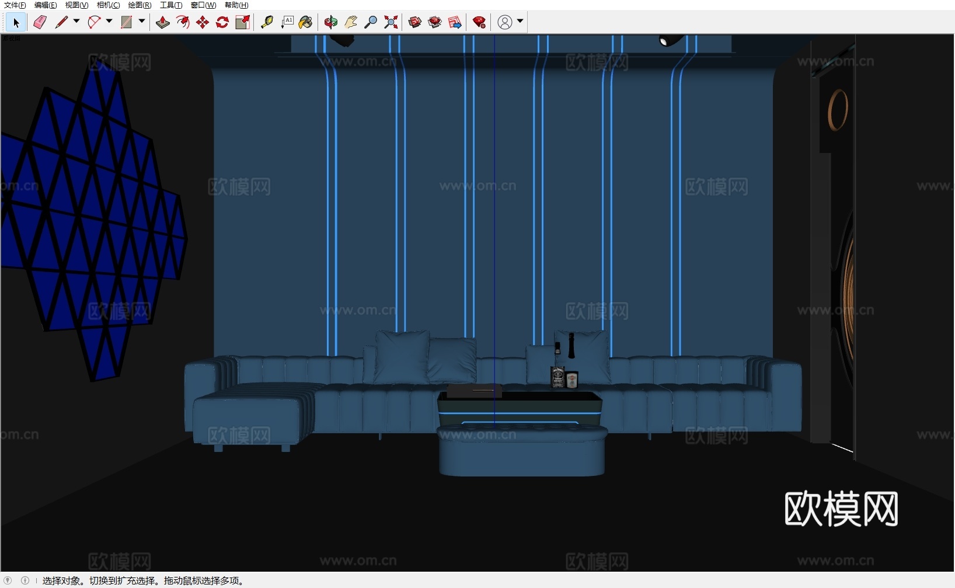This screenshot has width=955, height=588.
Task: Open the 帮助(H) menu
Action: pos(236,5)
